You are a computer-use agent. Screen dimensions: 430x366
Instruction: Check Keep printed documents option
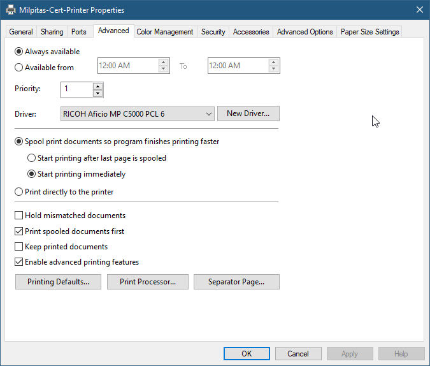19,247
